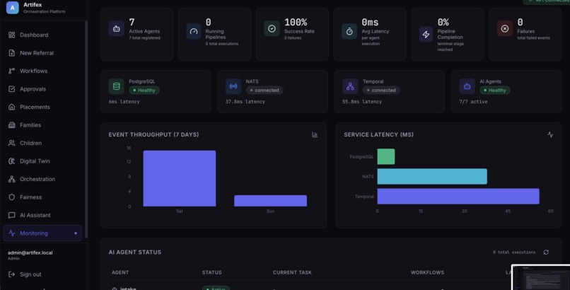Viewport: 570px width, 290px height.
Task: Click the green PostgreSQL latency bar
Action: pyautogui.click(x=386, y=156)
